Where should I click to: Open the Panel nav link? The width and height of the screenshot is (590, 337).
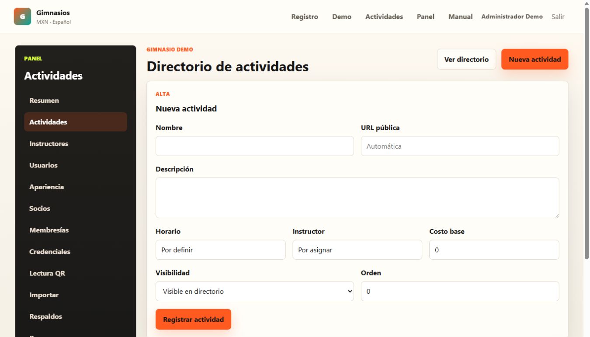426,17
